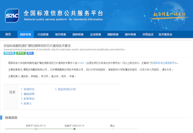Jump to 1 标准状态 in contents
This screenshot has height=133, width=193.
28,89
